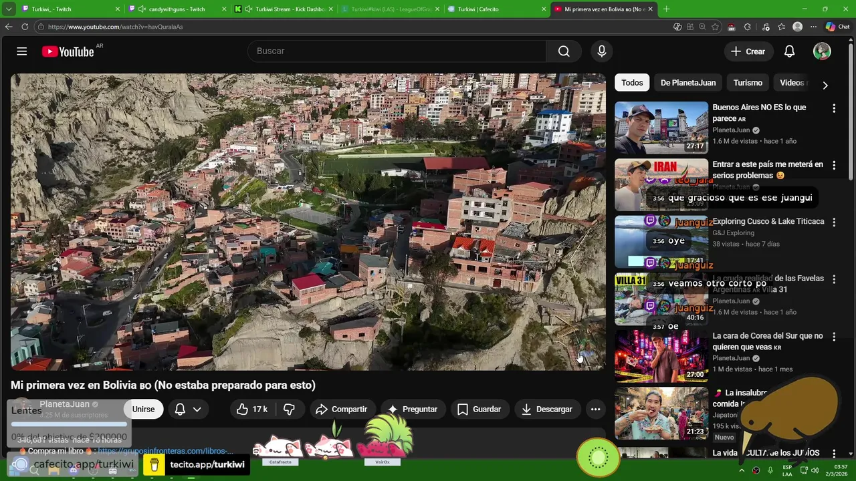856x481 pixels.
Task: Open ESP LAA language indicator
Action: pos(787,470)
